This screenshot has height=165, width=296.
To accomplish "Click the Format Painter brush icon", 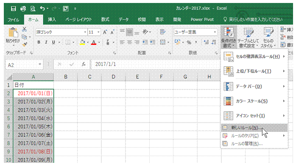I will click(x=25, y=45).
